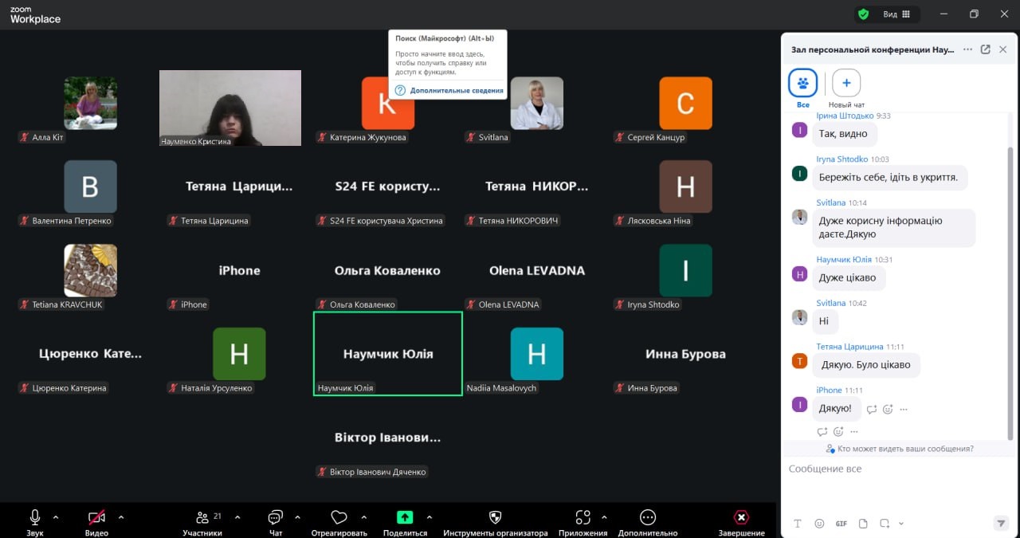Expand audio options arrow beside Звук
Screen dimensions: 1020x538
[56, 516]
